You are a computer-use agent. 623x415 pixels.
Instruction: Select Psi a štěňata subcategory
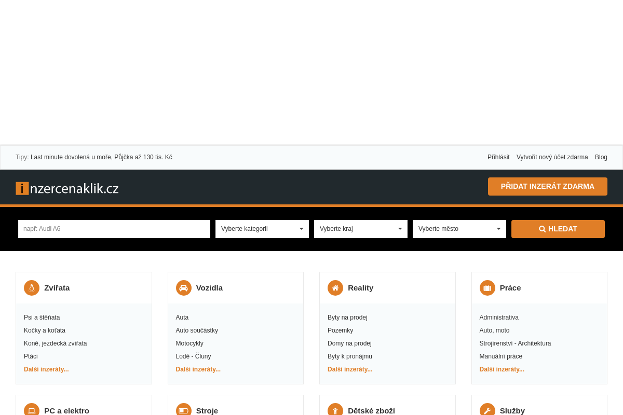click(x=42, y=317)
